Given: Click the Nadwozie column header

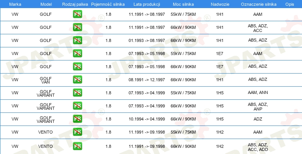Looking at the screenshot, I should click(x=220, y=4).
